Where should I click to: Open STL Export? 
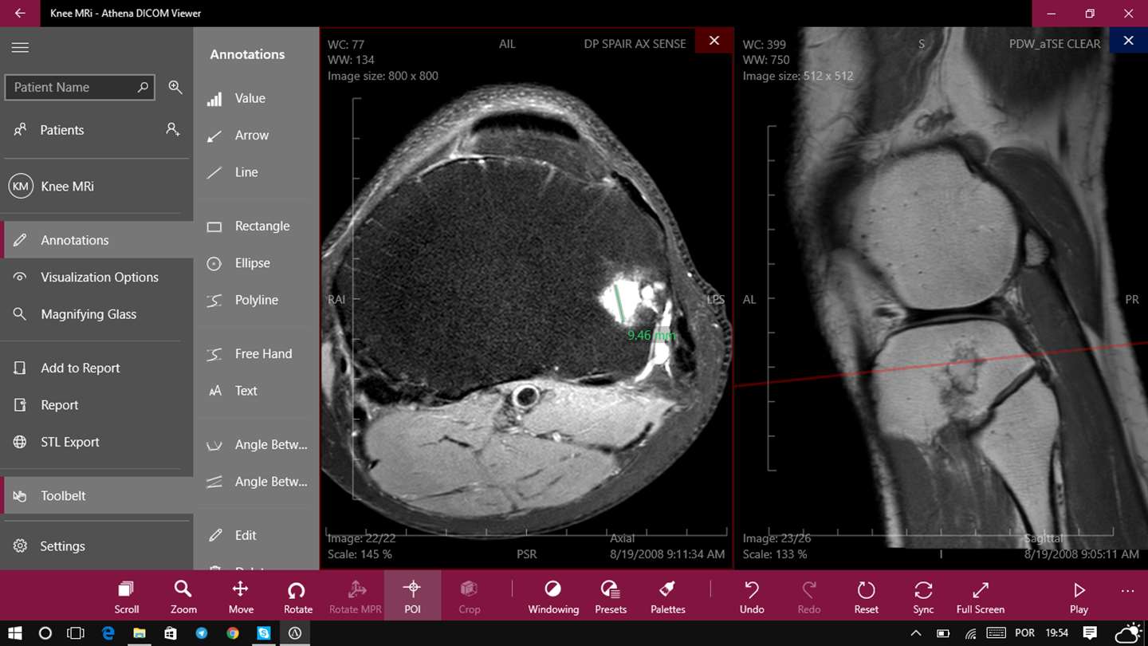coord(96,442)
